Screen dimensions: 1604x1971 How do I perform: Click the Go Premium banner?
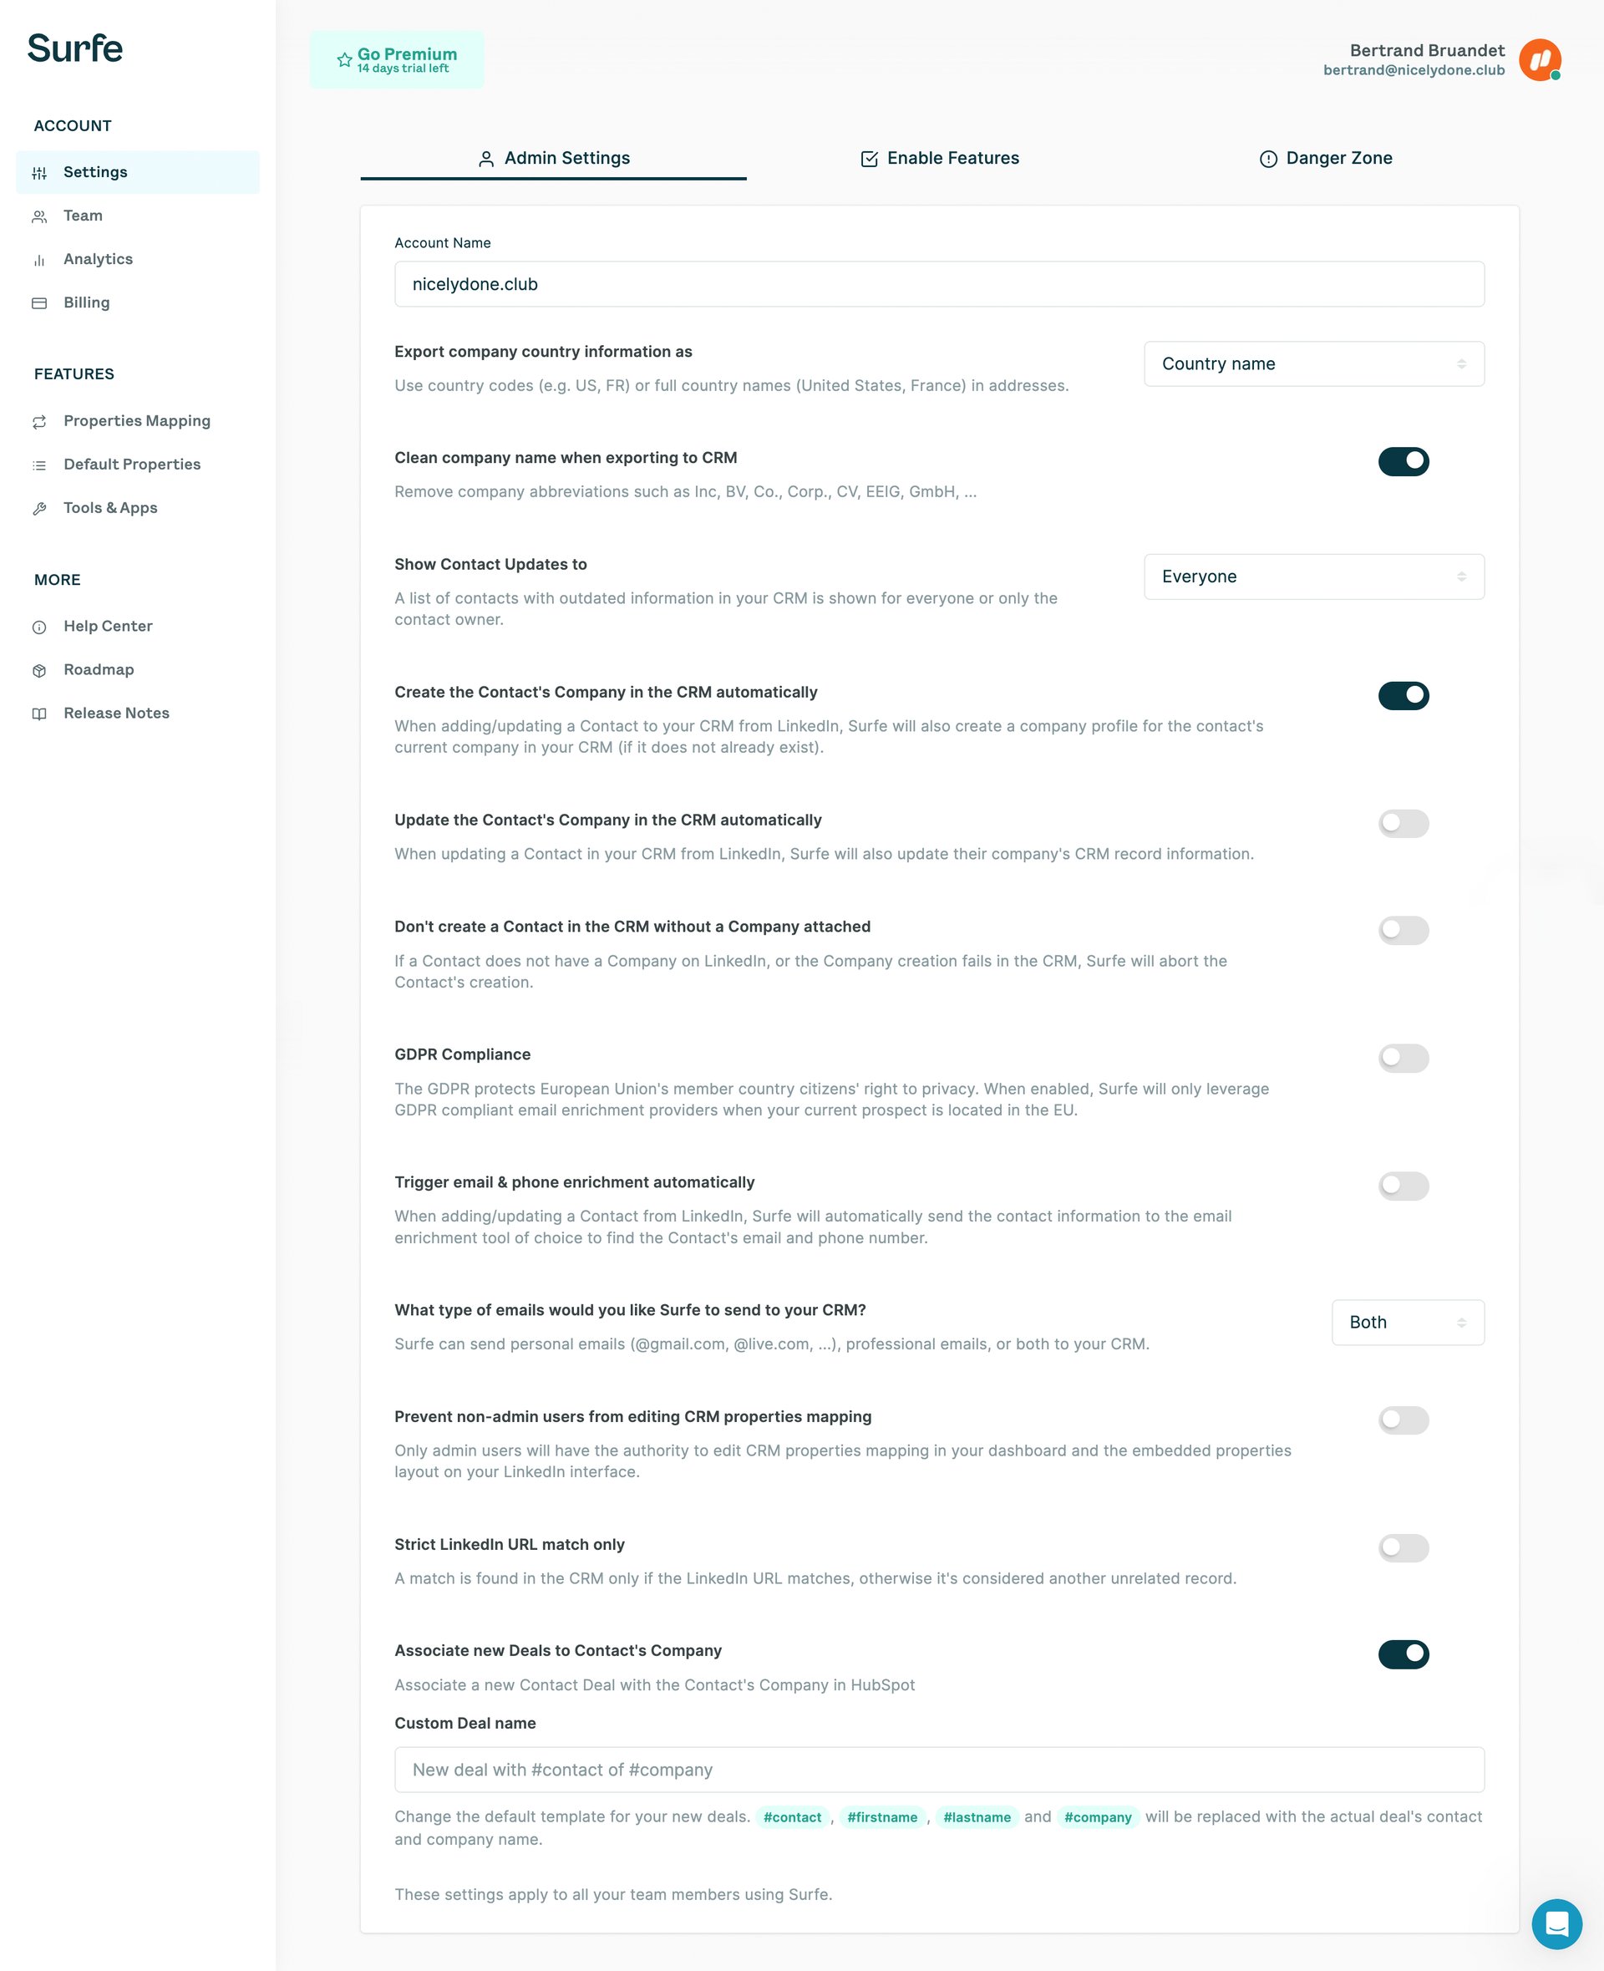pos(395,59)
